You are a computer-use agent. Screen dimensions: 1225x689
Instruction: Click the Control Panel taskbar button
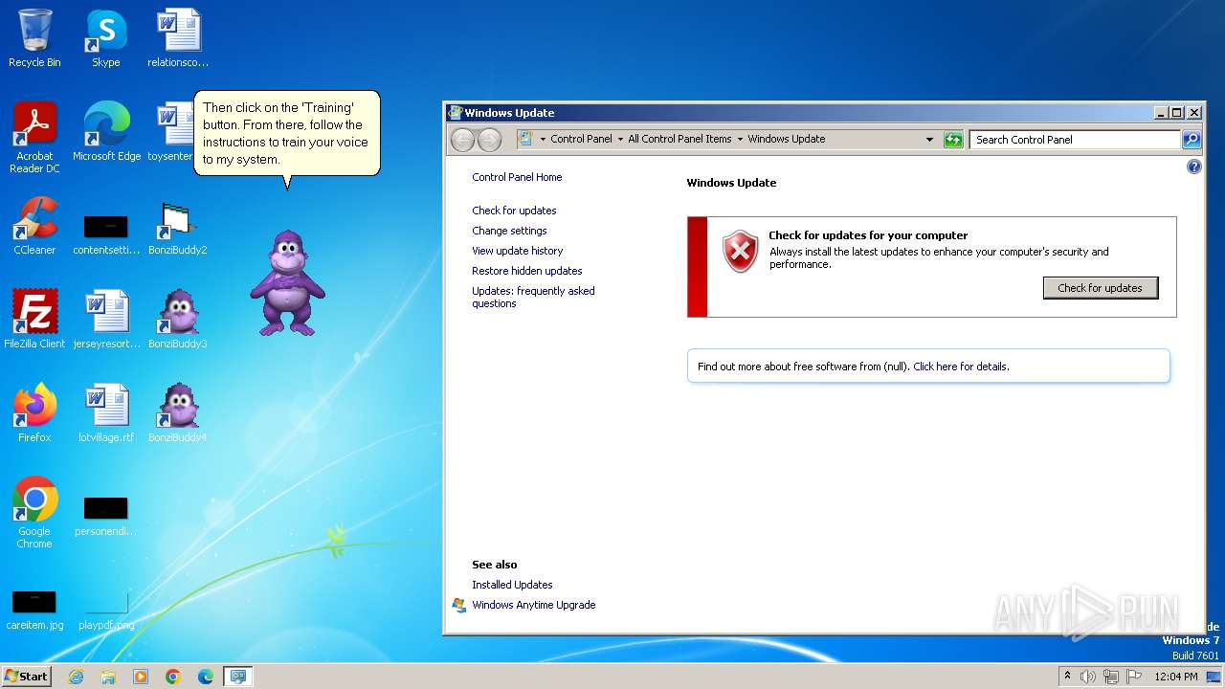[x=237, y=677]
